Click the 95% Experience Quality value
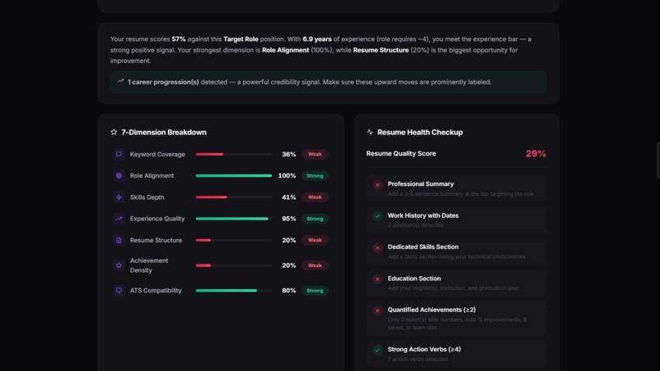Screen dimensions: 660x371 coord(289,219)
